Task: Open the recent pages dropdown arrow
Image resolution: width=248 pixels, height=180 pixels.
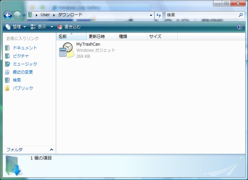Action: pos(24,15)
